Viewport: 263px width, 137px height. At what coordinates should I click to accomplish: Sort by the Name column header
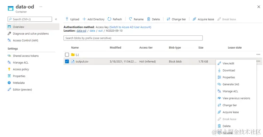pyautogui.click(x=75, y=48)
